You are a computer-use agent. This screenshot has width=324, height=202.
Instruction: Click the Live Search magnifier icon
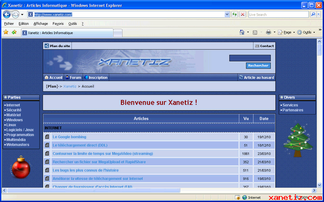point(313,15)
